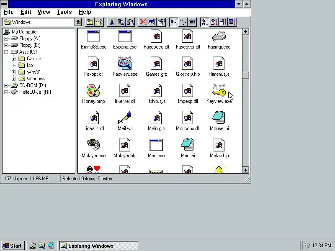Image resolution: width=335 pixels, height=251 pixels.
Task: Open the notepad-style quick-launch taskbar icon
Action: [51, 246]
